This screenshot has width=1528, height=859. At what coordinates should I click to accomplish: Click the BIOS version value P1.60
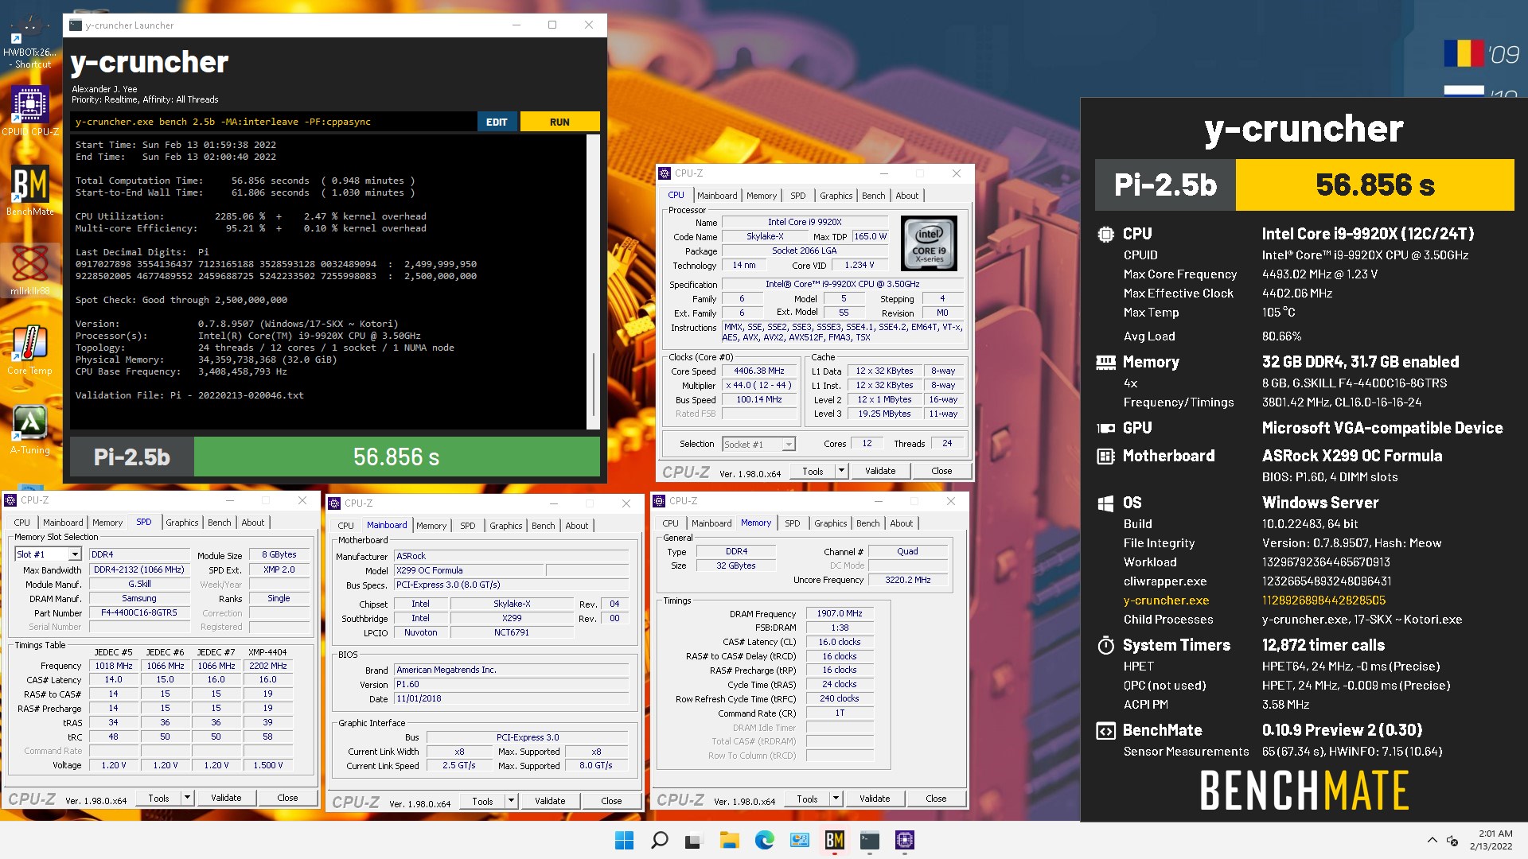(x=512, y=684)
